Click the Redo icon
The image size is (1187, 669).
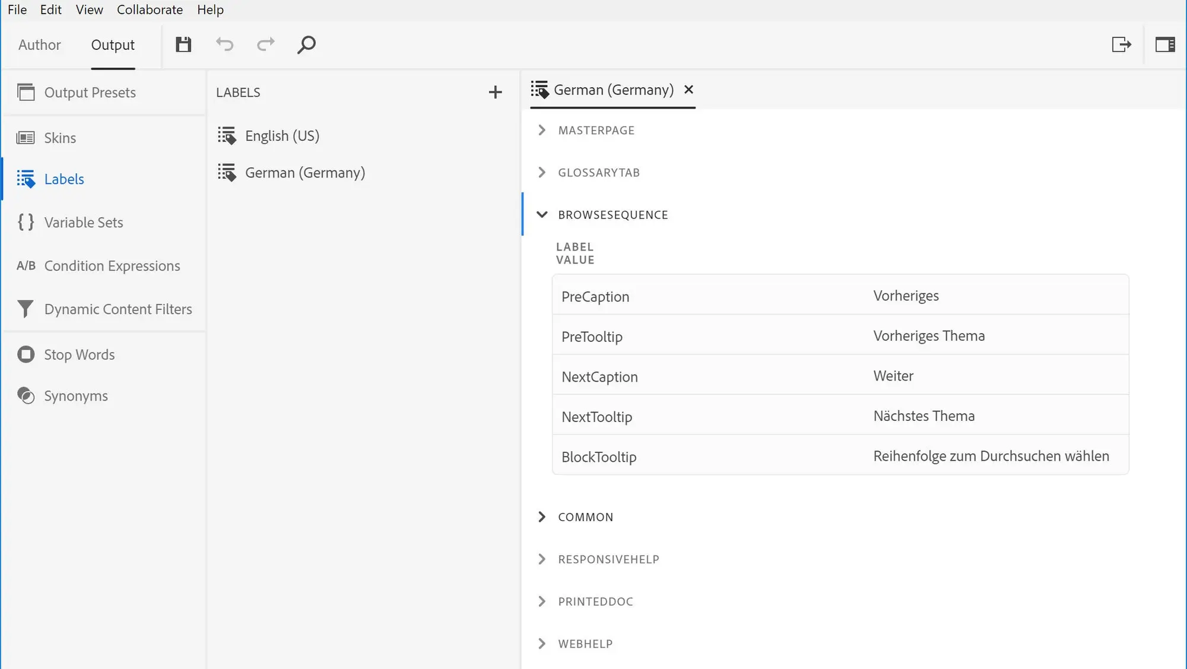pos(266,45)
